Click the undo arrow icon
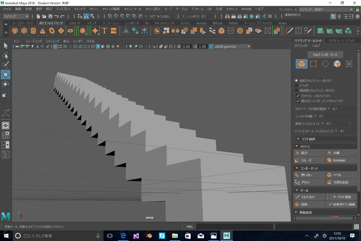 (56, 16)
